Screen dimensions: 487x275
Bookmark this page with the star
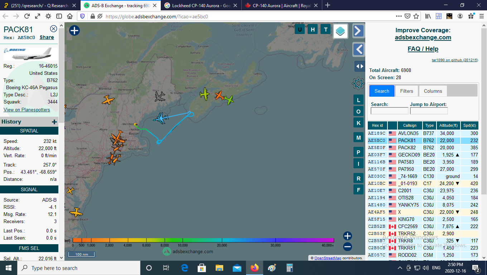(x=416, y=16)
